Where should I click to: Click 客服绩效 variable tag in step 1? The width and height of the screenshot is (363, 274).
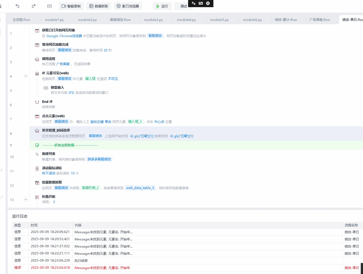tap(155, 36)
